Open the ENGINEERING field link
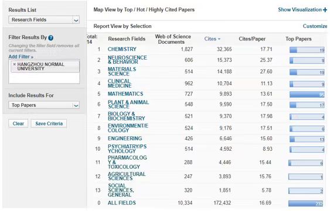Image resolution: width=330 pixels, height=211 pixels. pos(125,139)
